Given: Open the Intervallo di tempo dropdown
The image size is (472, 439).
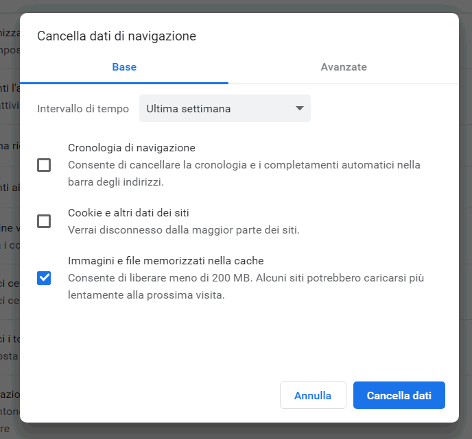Looking at the screenshot, I should click(224, 108).
